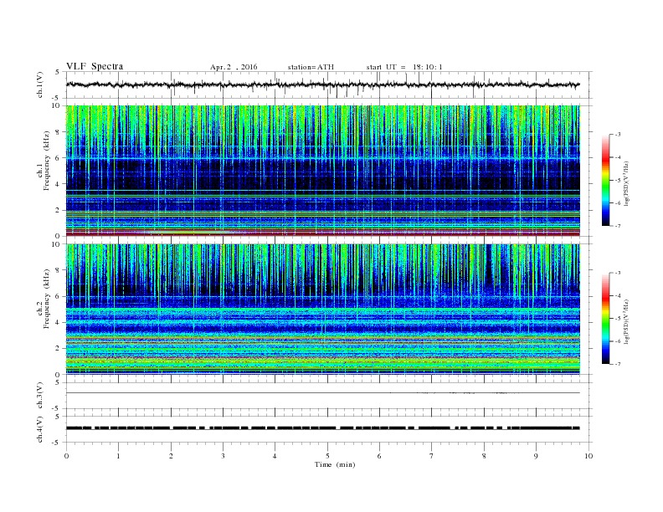The image size is (663, 512).
Task: Click the 'ch.4(V)' axis label
Action: [40, 430]
